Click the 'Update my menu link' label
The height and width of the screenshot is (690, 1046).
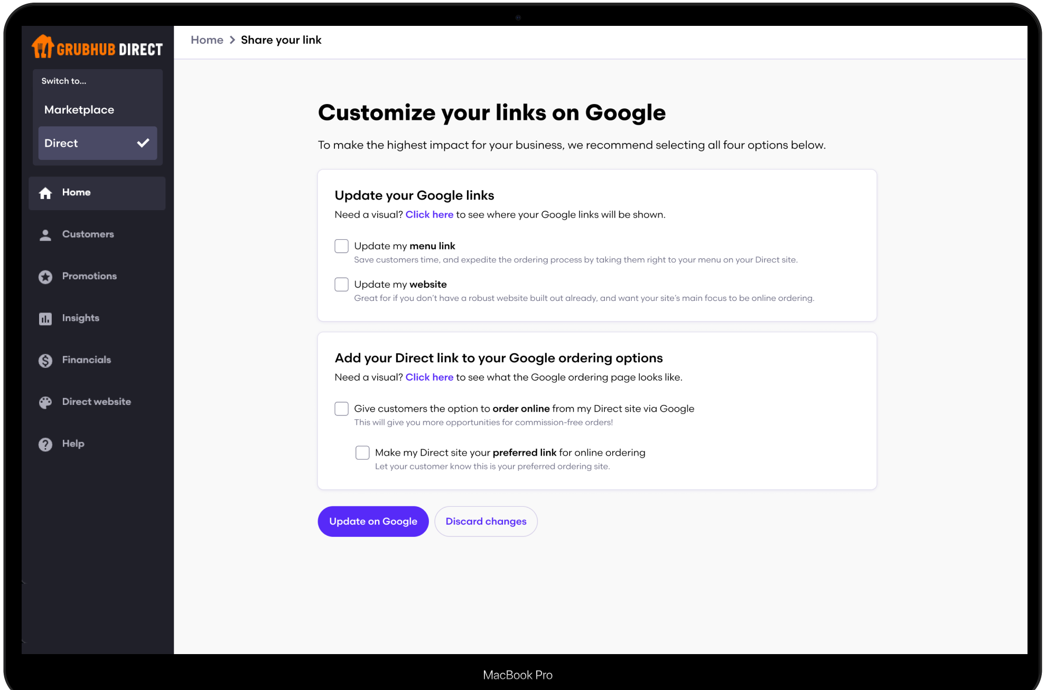[x=405, y=246]
